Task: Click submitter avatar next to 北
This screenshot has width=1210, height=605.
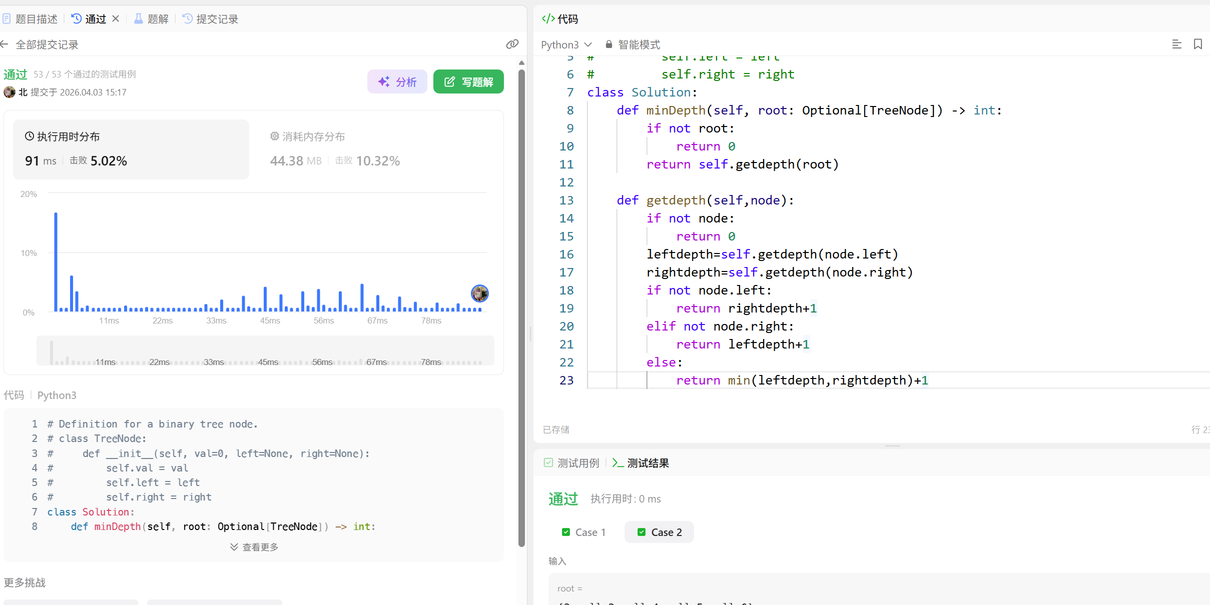Action: 10,92
